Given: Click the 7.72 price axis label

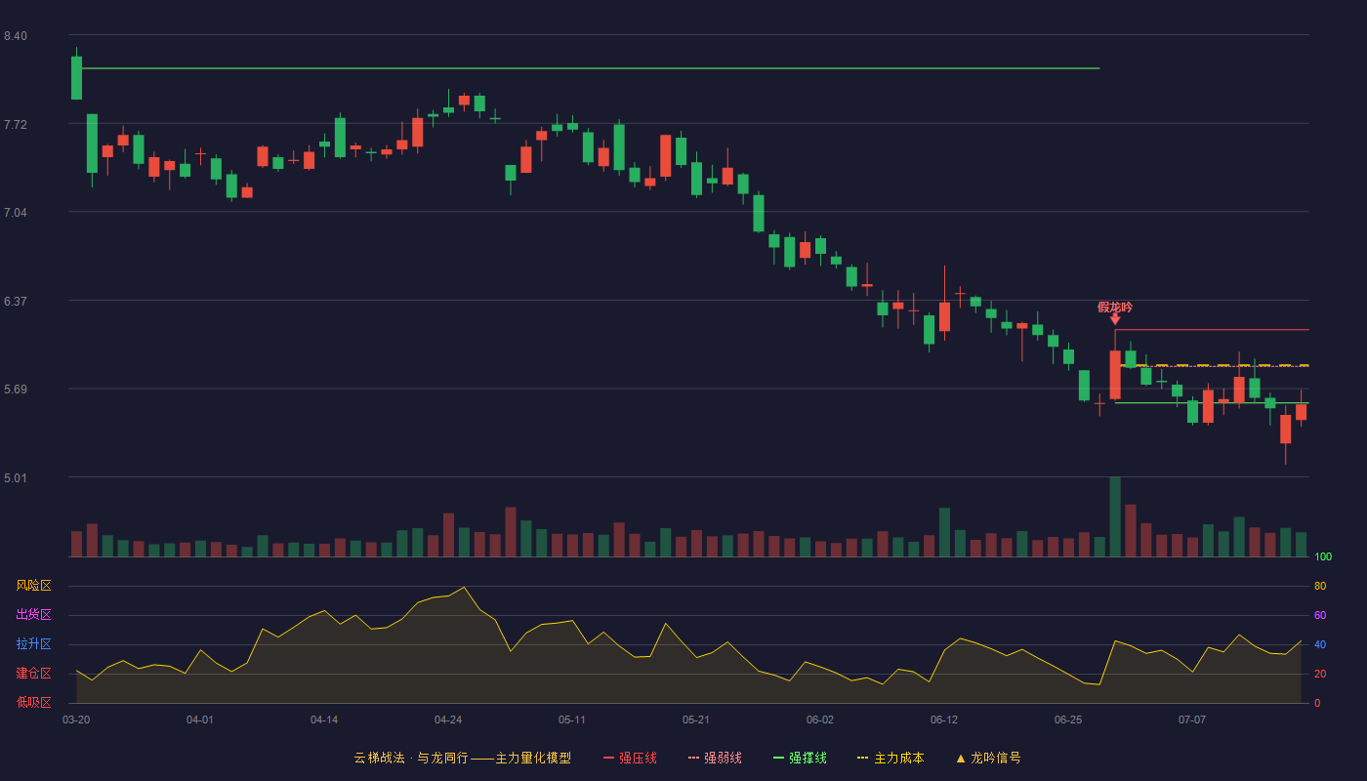Looking at the screenshot, I should tap(16, 125).
